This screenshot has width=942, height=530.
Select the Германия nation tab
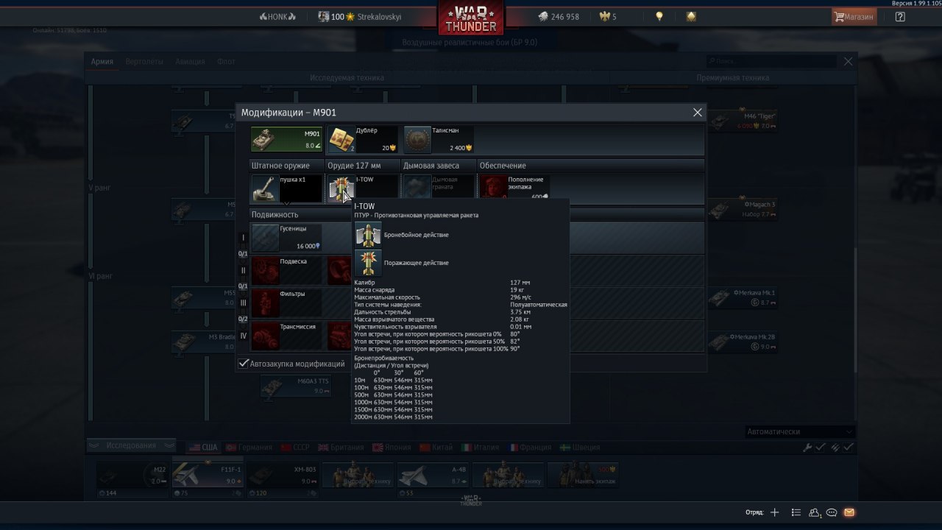[x=249, y=448]
